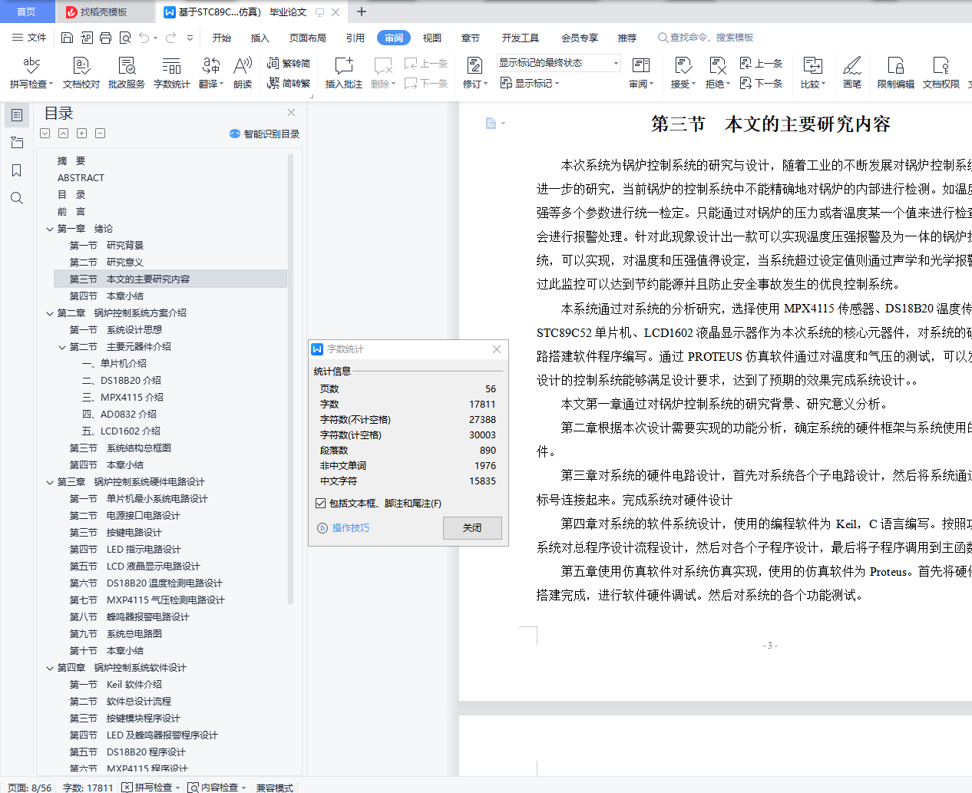
Task: Toggle 包括文本框、脚注和尾注 checkbox
Action: pos(321,504)
